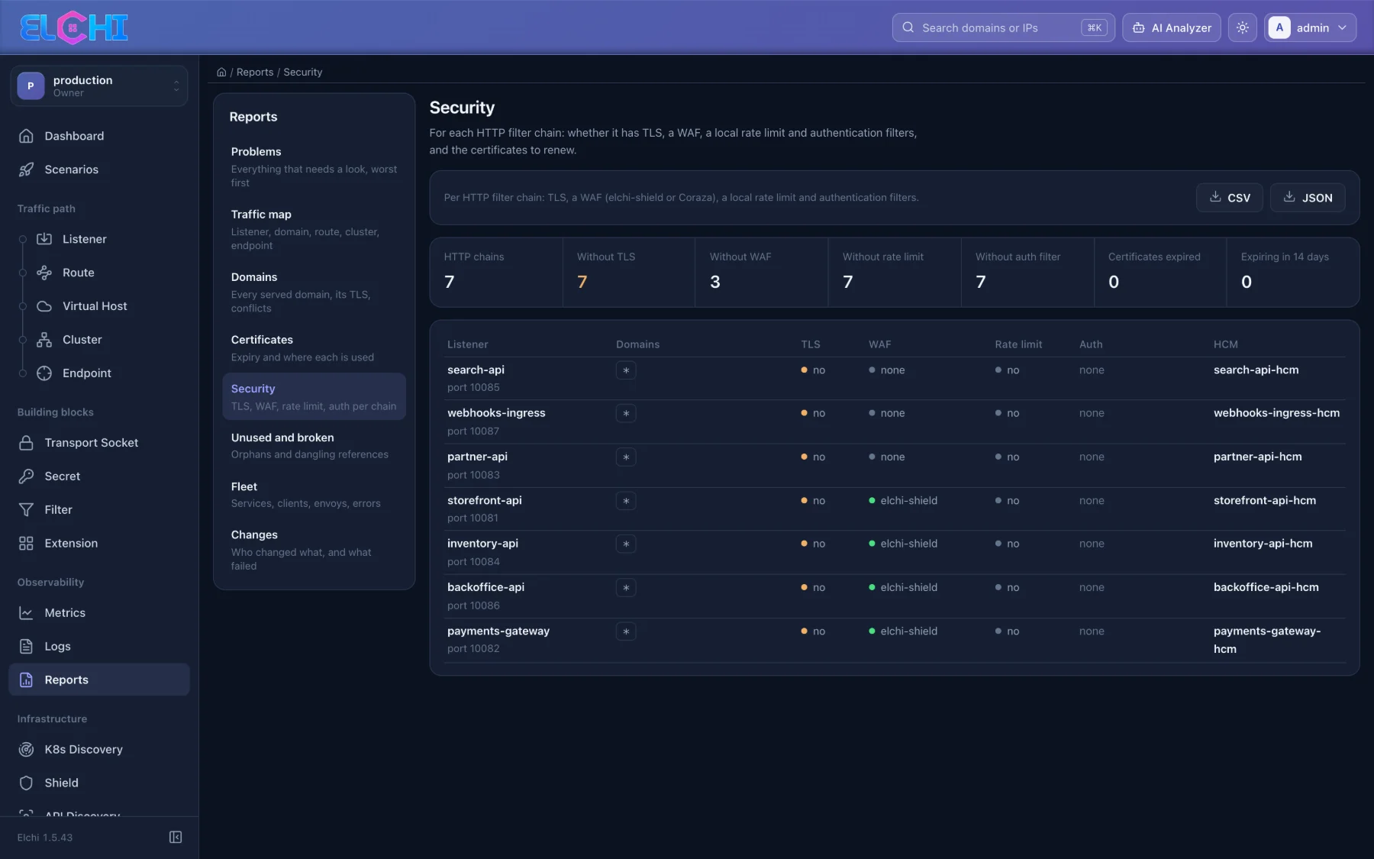Open Metrics via the chart icon

26,613
